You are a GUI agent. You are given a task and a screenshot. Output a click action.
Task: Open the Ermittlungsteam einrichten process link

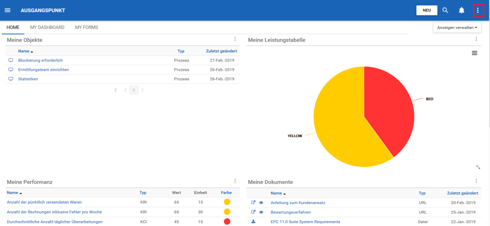[x=43, y=70]
